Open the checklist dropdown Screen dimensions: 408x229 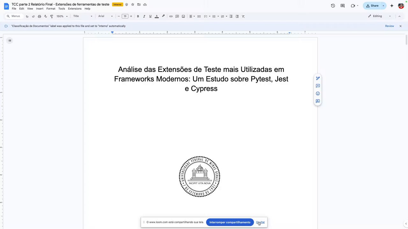(209, 16)
